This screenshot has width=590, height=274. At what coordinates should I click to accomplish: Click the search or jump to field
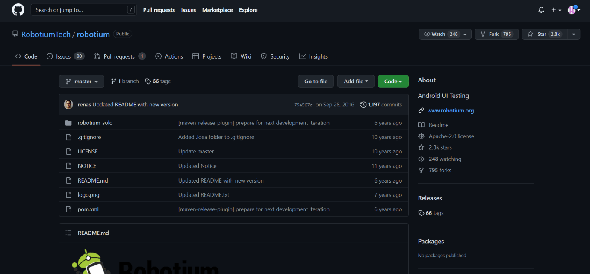[x=84, y=10]
